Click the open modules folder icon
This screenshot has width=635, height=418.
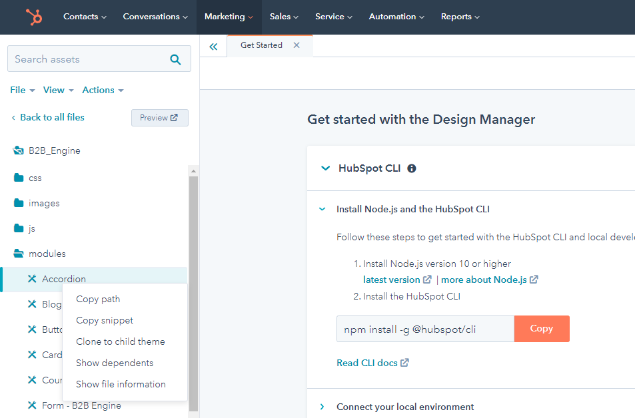click(19, 254)
